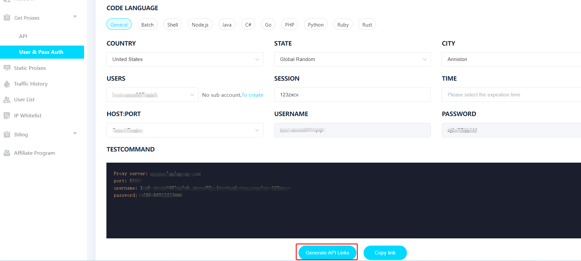Open the Country dropdown showing United States
Image resolution: width=581 pixels, height=261 pixels.
185,59
